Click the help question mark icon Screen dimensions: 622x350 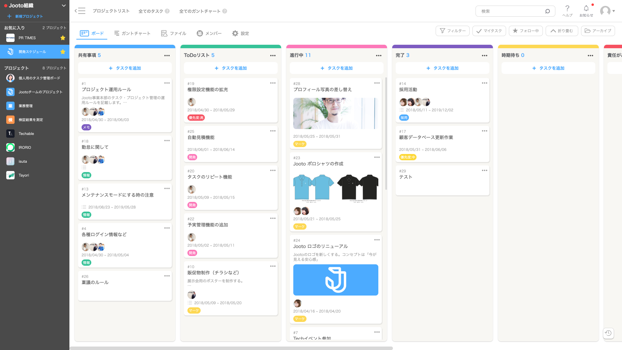pos(567,8)
